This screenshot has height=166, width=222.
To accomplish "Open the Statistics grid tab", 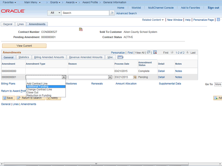I will 24,57.
